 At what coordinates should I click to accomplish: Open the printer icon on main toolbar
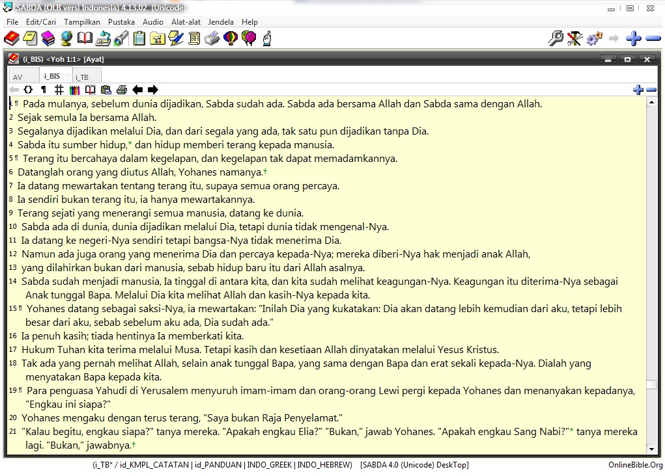point(211,38)
